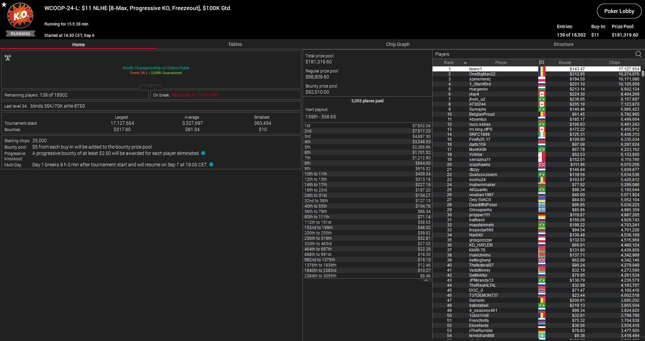Select player row TheRealALTAL
The height and width of the screenshot is (341, 645).
536,285
